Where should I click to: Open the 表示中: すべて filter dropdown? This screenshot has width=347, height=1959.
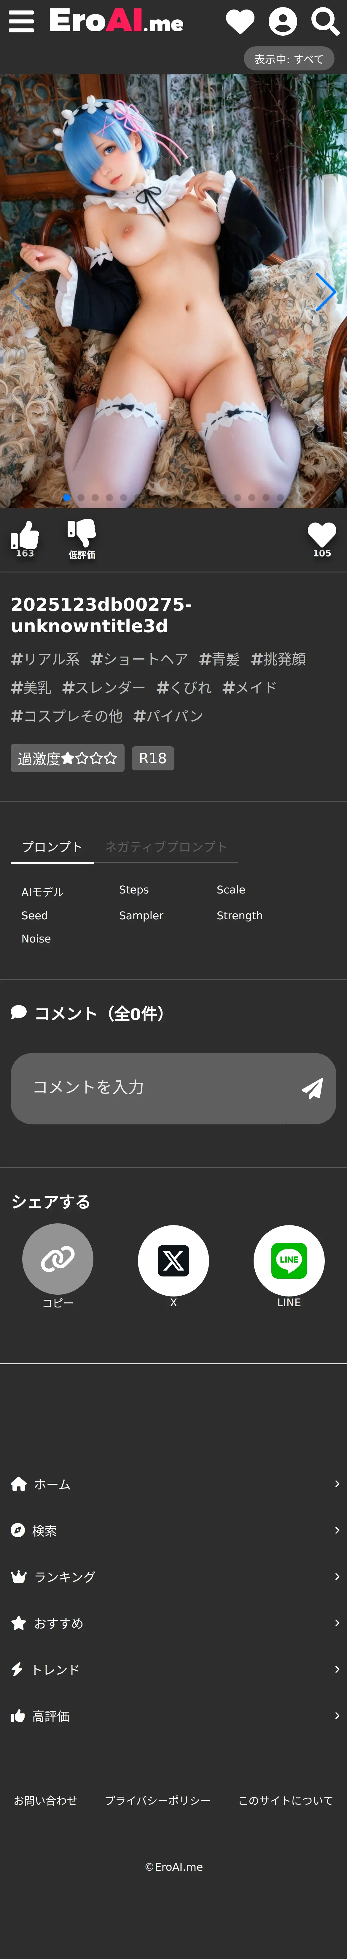pos(289,59)
